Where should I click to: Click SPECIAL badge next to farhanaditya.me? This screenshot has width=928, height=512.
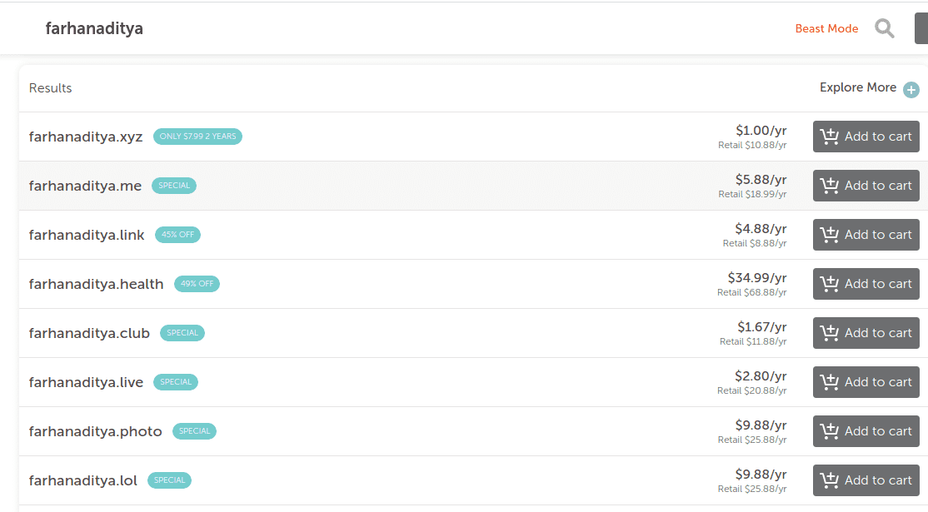click(174, 186)
